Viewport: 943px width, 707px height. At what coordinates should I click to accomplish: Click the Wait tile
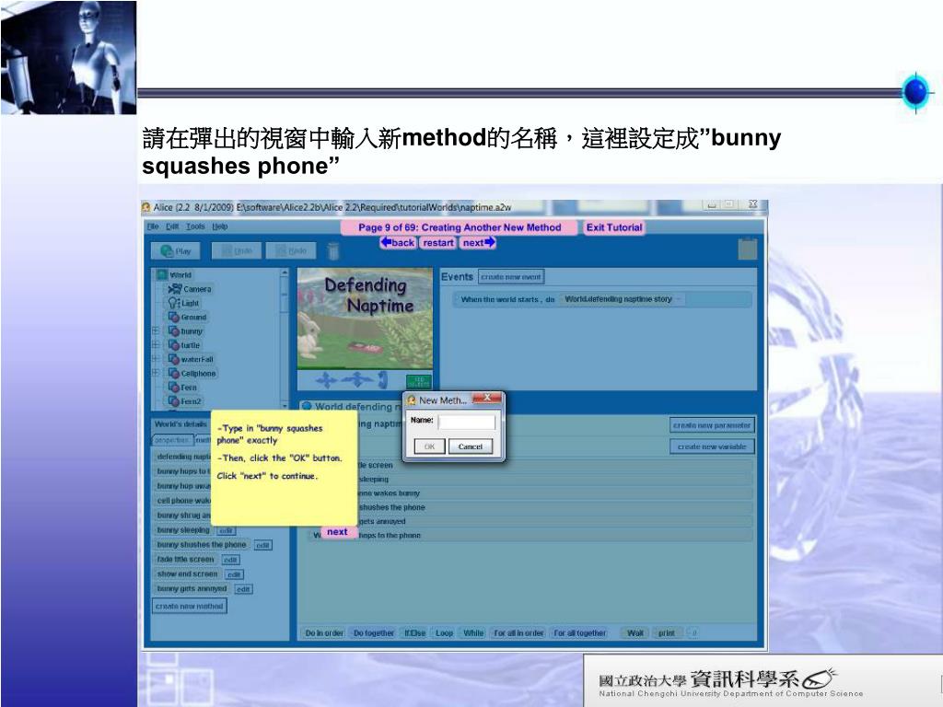coord(635,633)
